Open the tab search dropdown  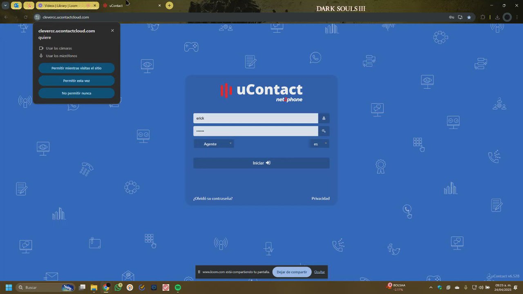[x=5, y=5]
